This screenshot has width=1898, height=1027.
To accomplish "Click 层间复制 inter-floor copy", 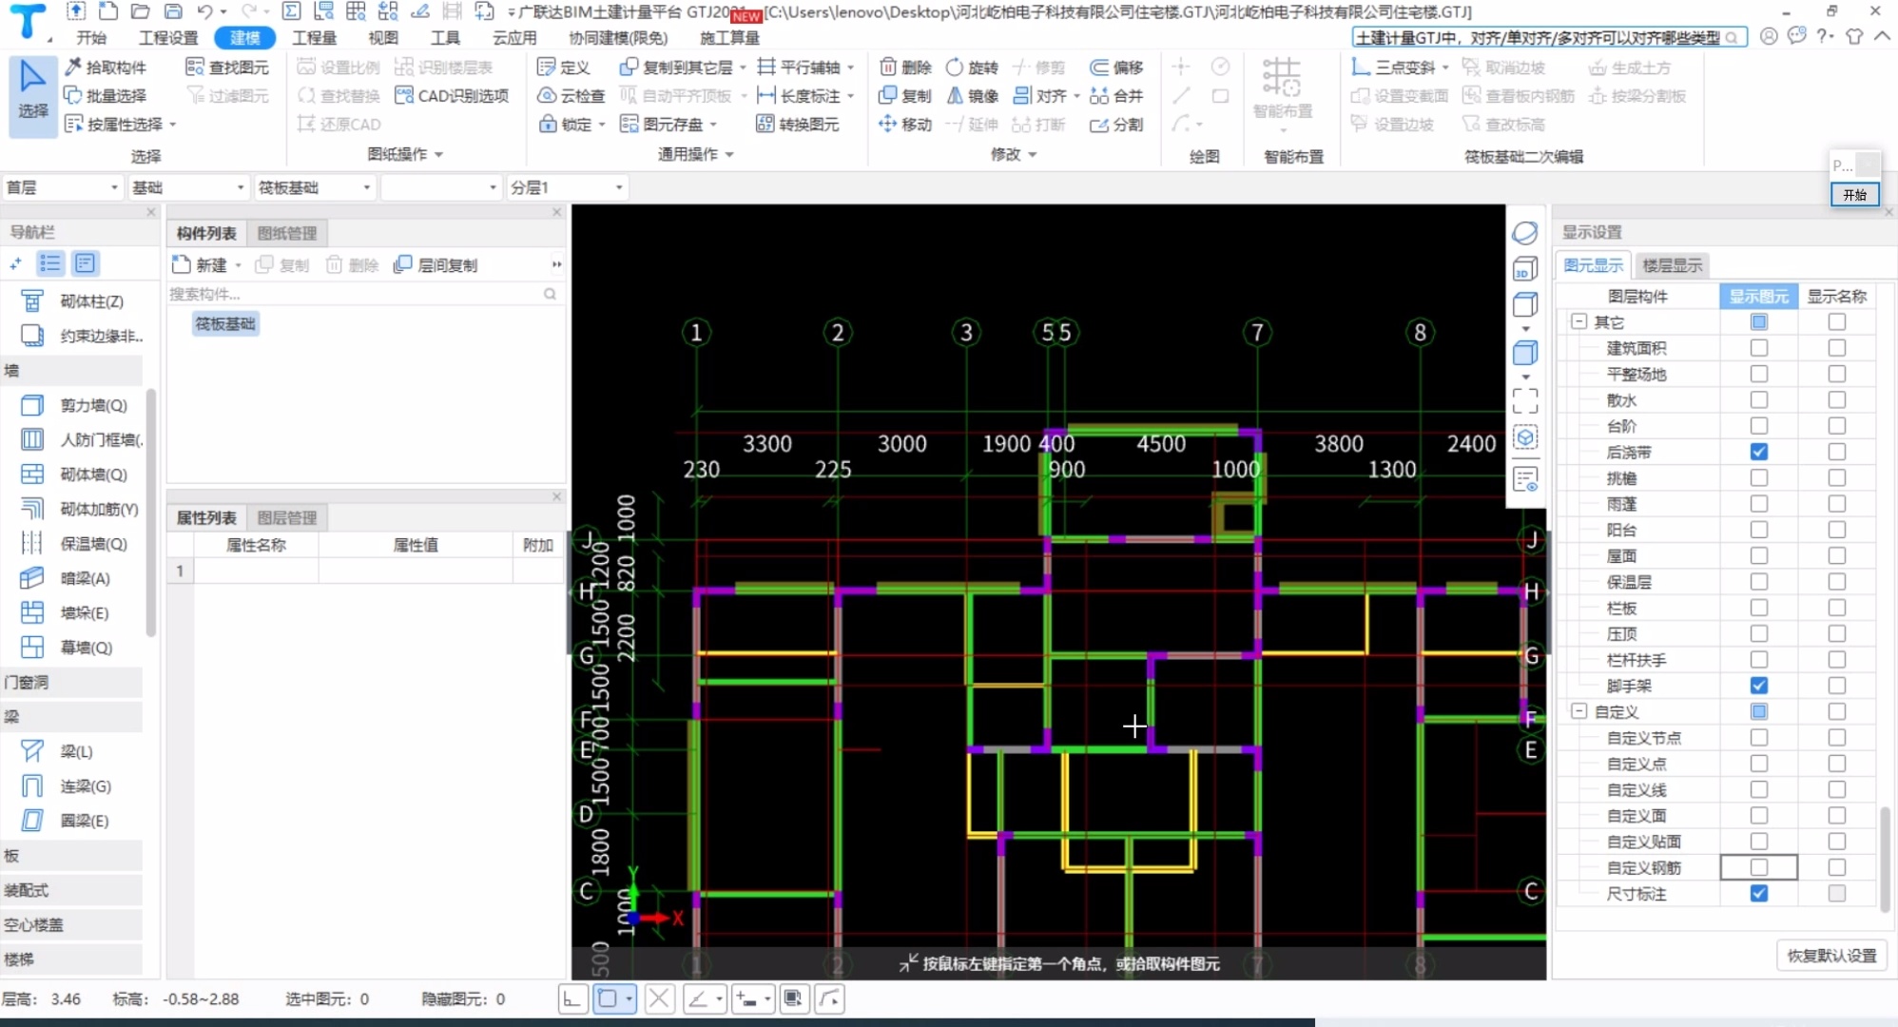I will pos(436,265).
